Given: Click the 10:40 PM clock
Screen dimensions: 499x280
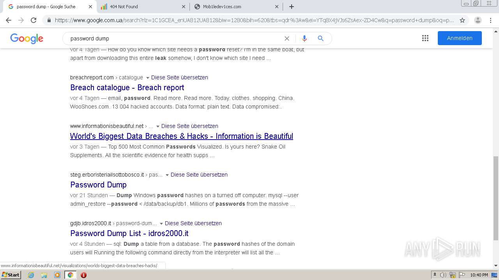Looking at the screenshot, I should click(x=479, y=275).
